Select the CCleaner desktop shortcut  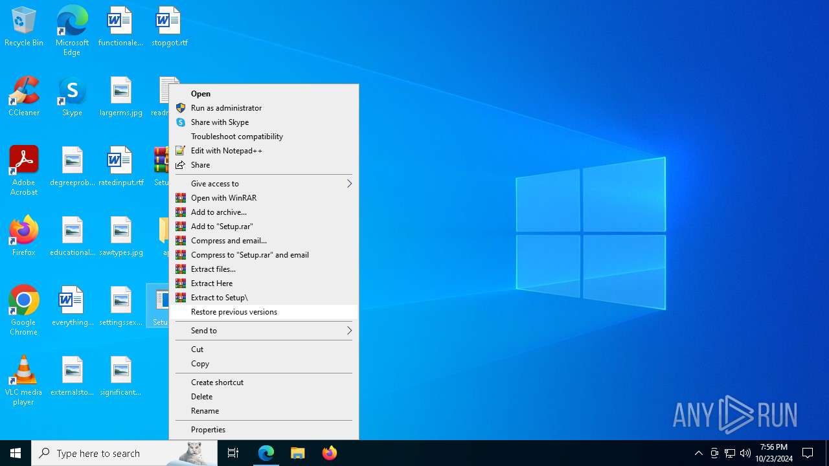tap(24, 97)
